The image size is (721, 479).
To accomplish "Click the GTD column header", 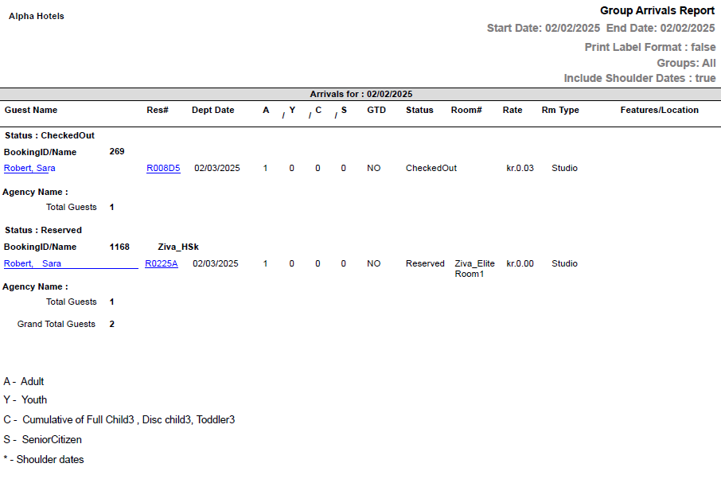I will click(x=376, y=110).
